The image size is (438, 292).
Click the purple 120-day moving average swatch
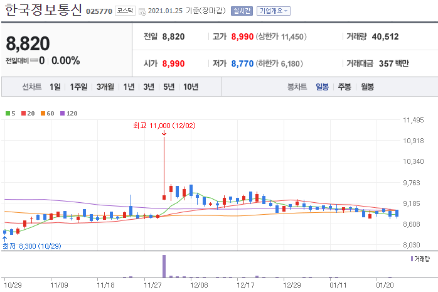[62, 113]
